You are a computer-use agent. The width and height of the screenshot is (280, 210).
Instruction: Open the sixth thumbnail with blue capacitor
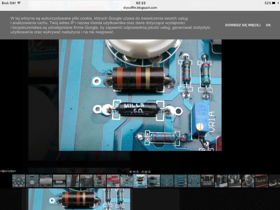(x=86, y=181)
